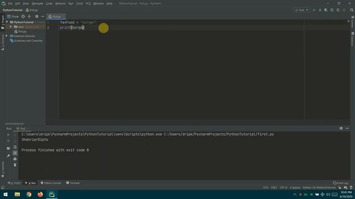Open the Window menu
The height and width of the screenshot is (199, 355).
(x=98, y=4)
